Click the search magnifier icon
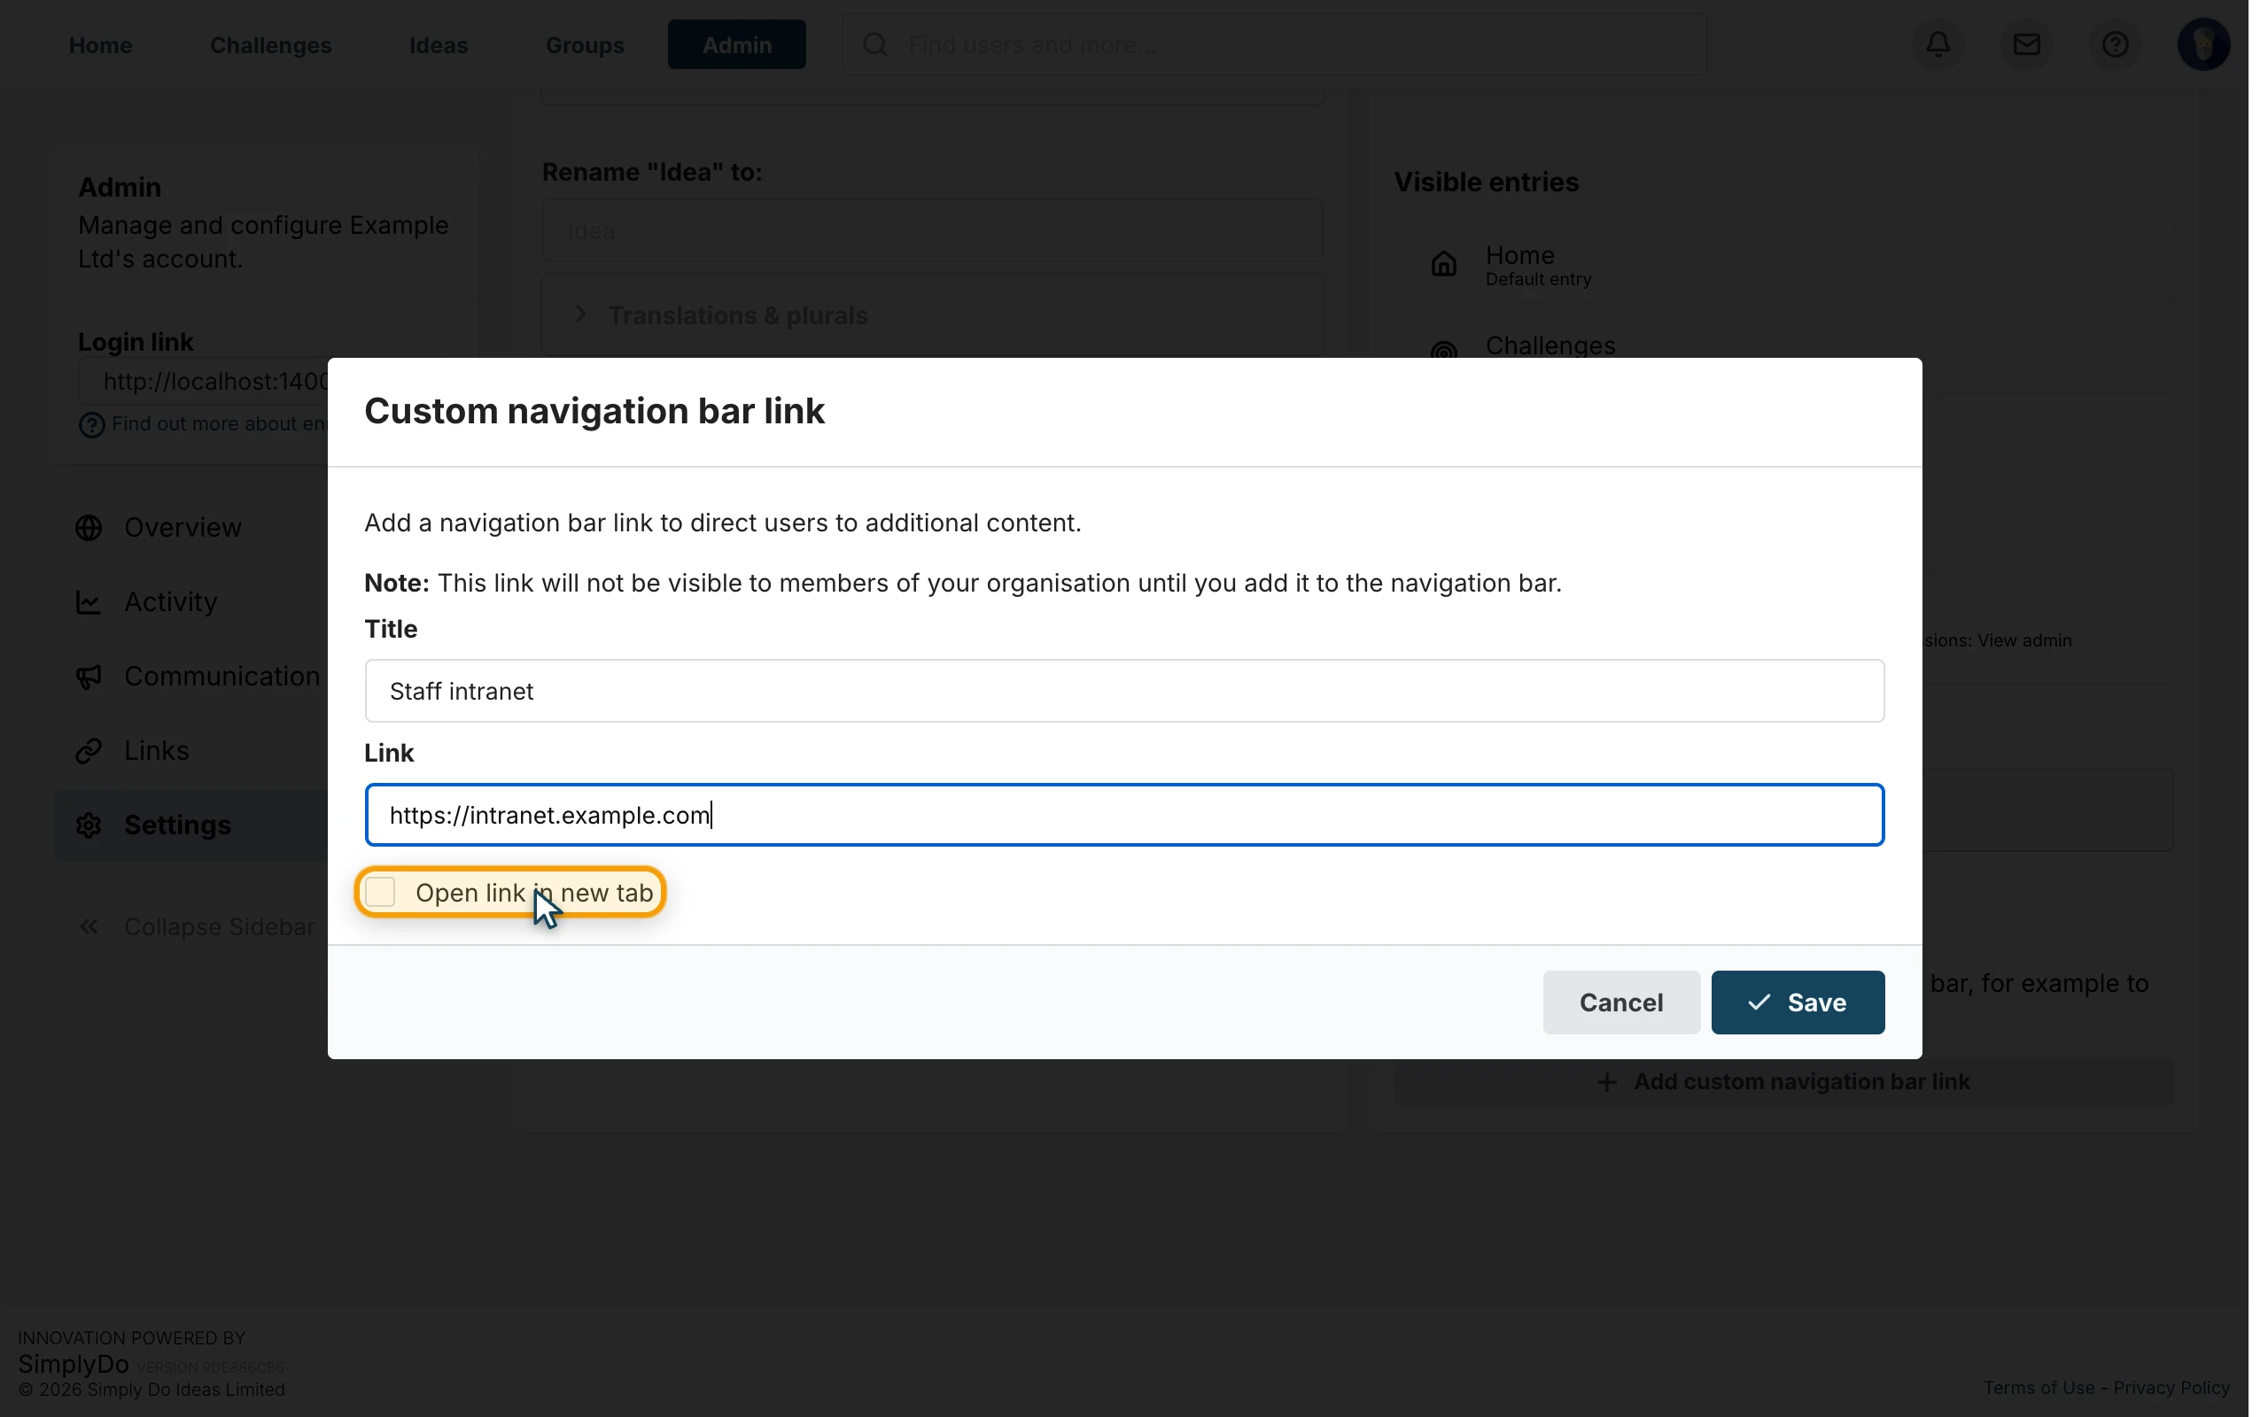2268x1417 pixels. click(875, 44)
